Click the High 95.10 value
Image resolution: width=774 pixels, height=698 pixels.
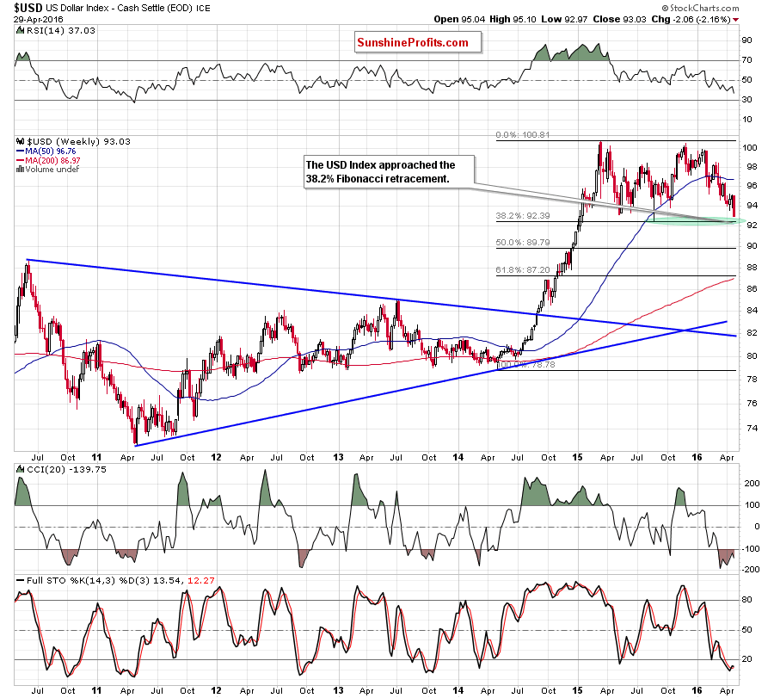513,19
